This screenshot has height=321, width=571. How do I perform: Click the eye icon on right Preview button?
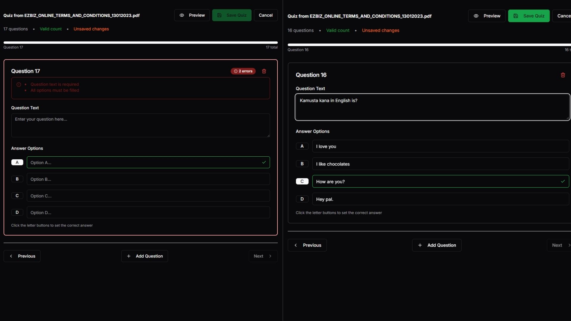pyautogui.click(x=476, y=16)
